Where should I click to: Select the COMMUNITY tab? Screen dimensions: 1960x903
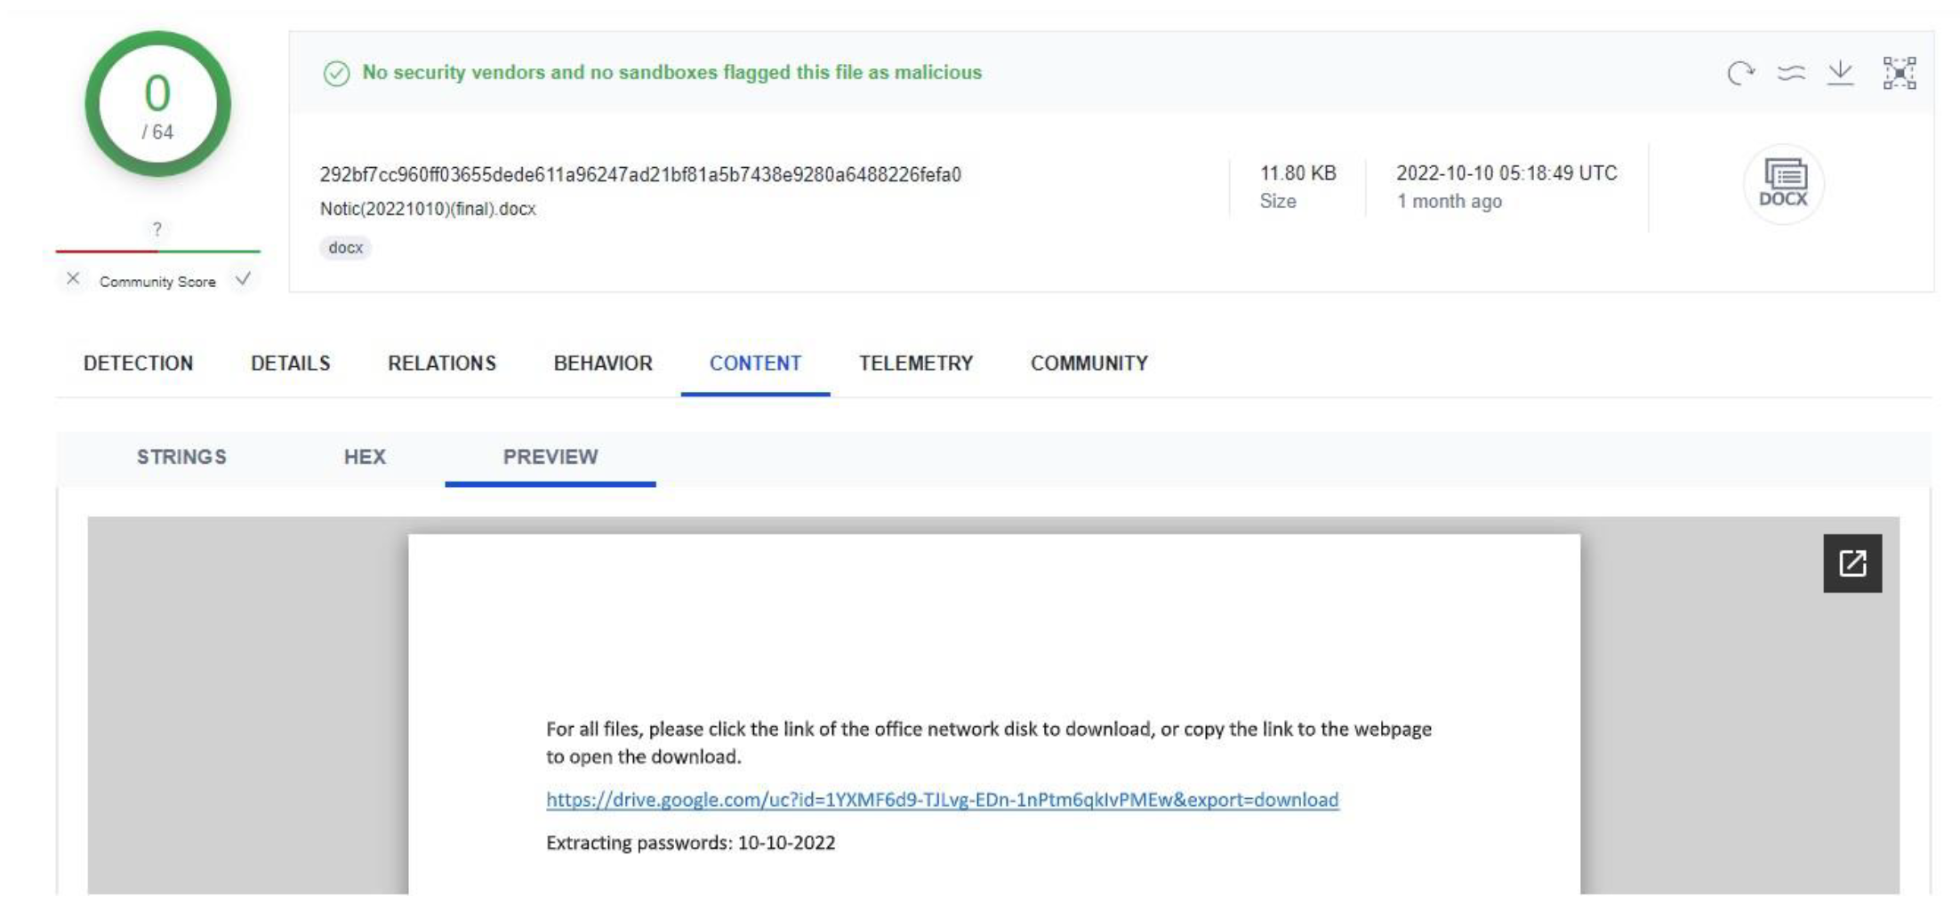pos(1088,364)
